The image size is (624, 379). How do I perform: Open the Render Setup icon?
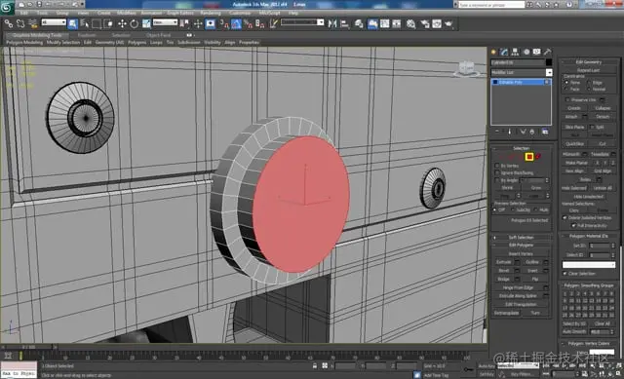coord(425,23)
